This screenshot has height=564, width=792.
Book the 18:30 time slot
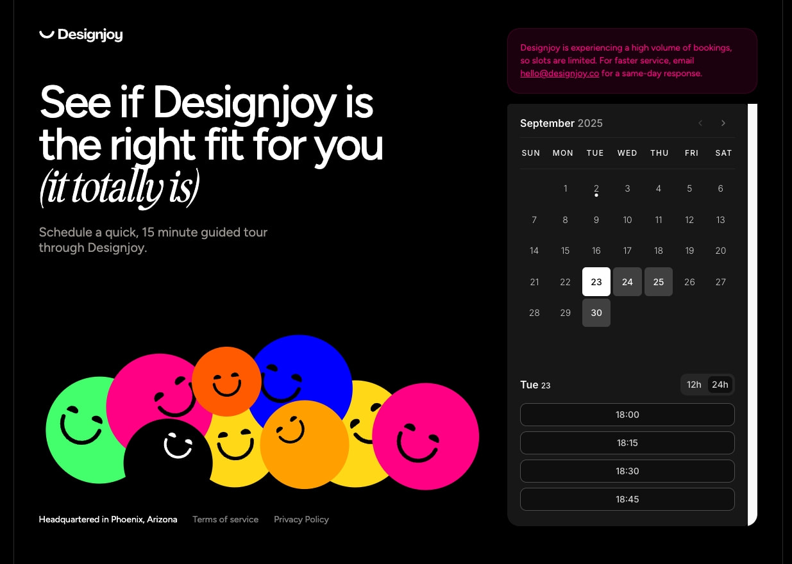627,471
